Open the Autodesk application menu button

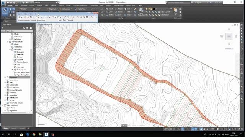pyautogui.click(x=3, y=3)
